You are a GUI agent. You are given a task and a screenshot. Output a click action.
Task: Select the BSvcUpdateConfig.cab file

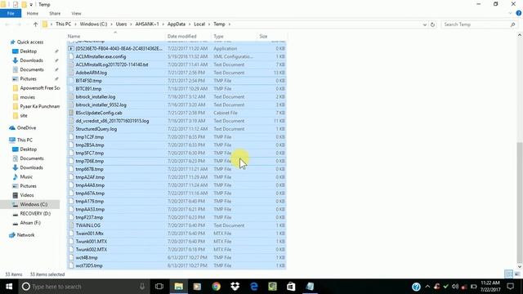coord(99,113)
